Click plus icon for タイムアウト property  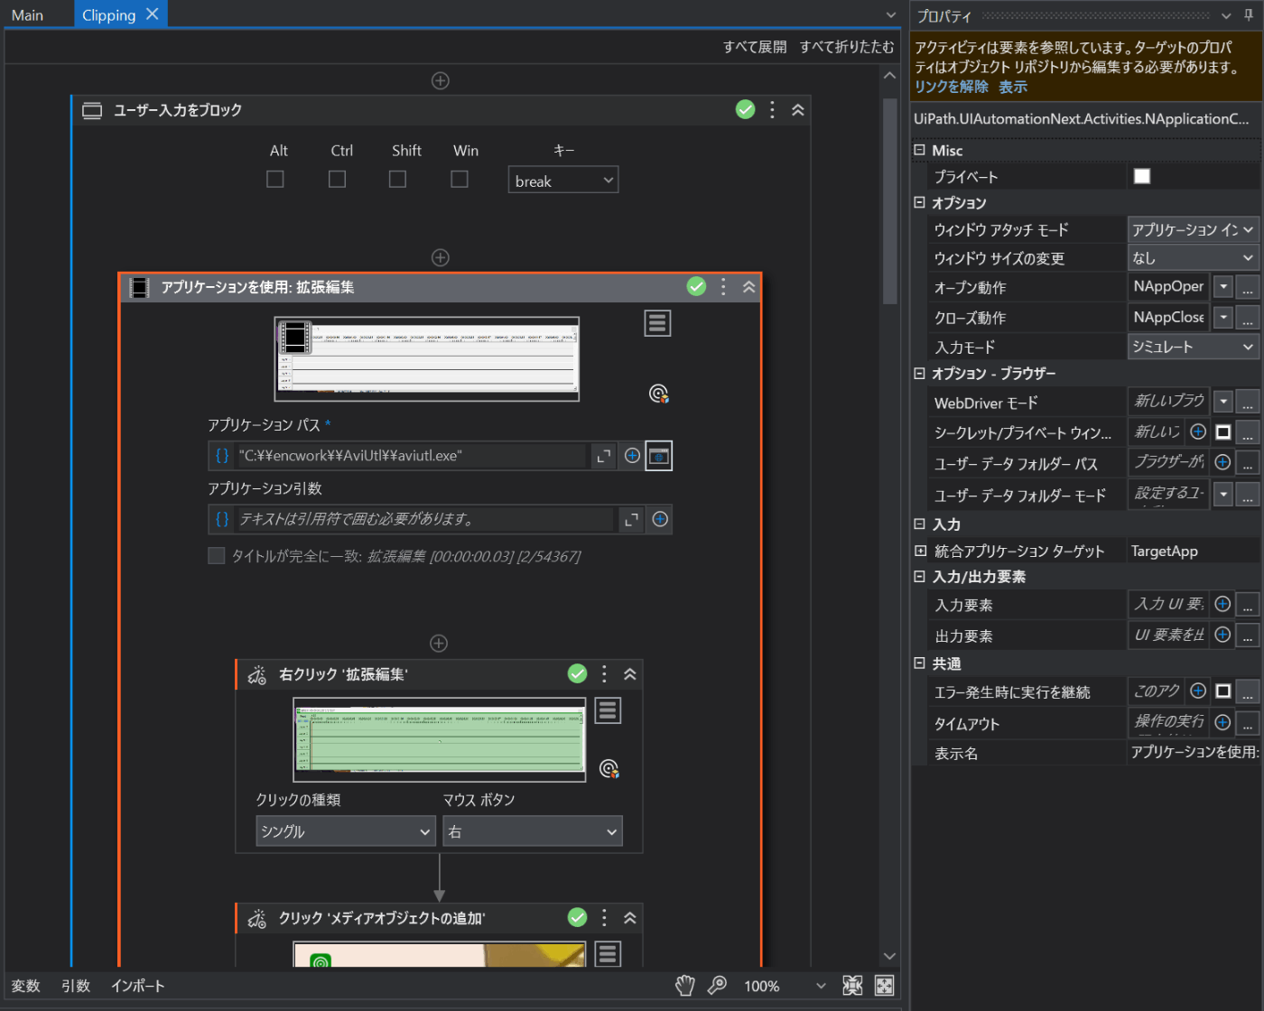pyautogui.click(x=1222, y=722)
